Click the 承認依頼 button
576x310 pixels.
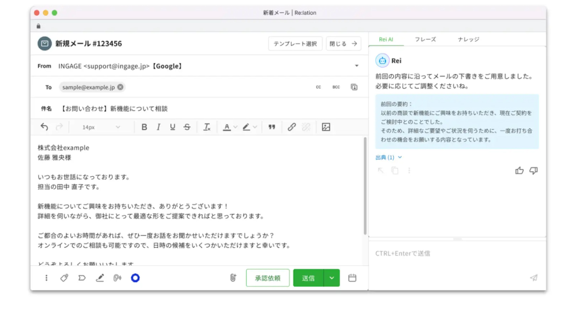click(268, 278)
